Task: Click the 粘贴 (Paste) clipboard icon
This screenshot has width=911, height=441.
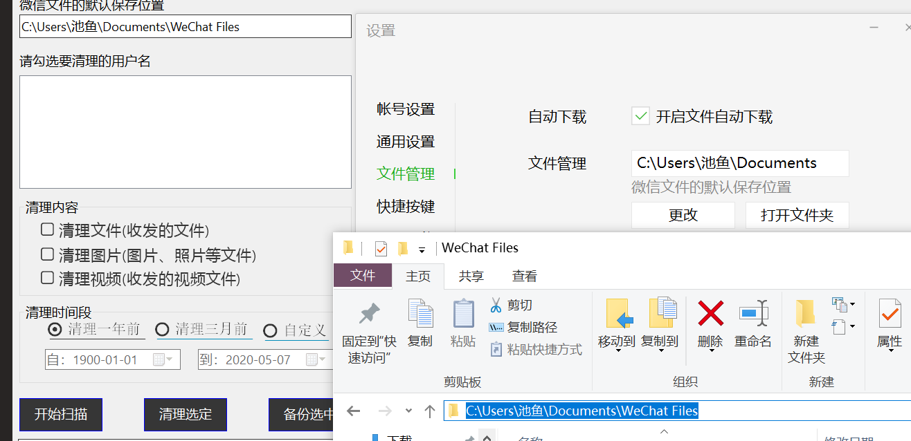Action: pyautogui.click(x=463, y=315)
